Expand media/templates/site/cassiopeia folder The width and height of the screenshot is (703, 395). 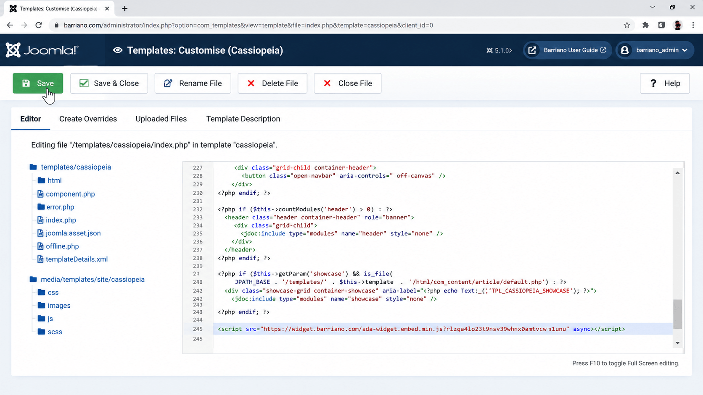tap(92, 279)
